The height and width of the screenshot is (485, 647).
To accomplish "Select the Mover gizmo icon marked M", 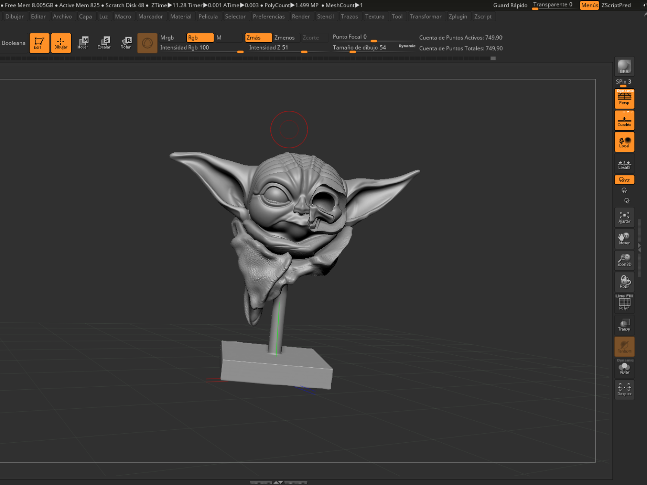I will (83, 43).
